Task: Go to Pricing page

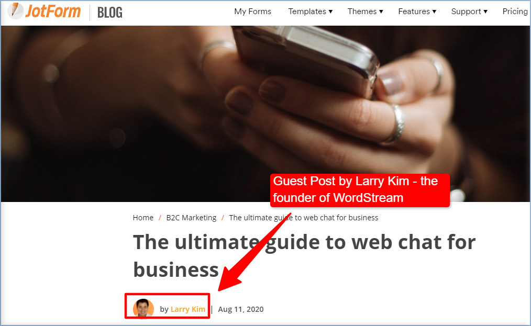Action: (515, 12)
